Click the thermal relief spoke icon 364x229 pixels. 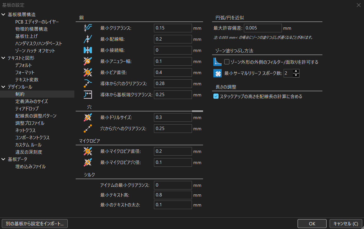point(218,73)
